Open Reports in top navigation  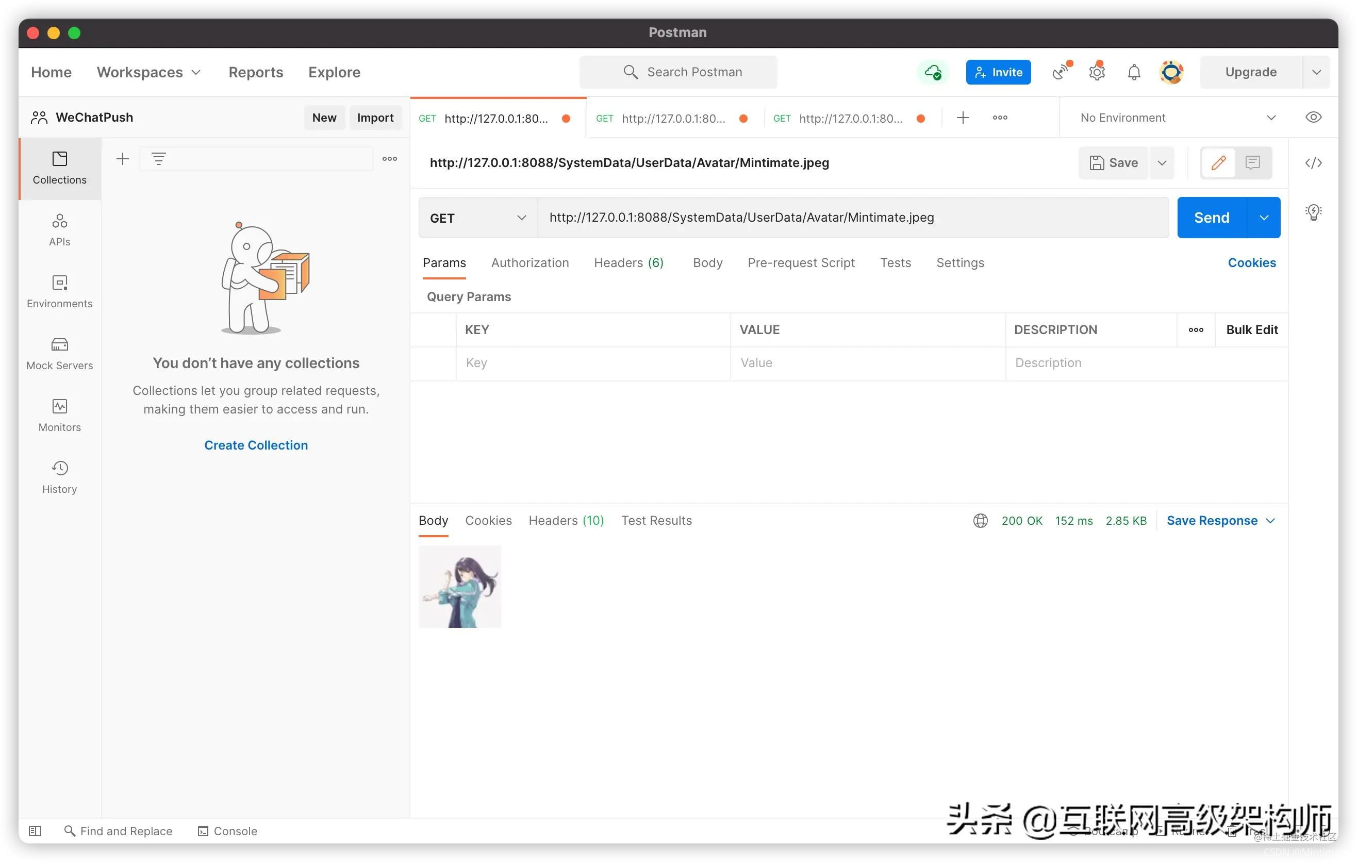[x=256, y=72]
